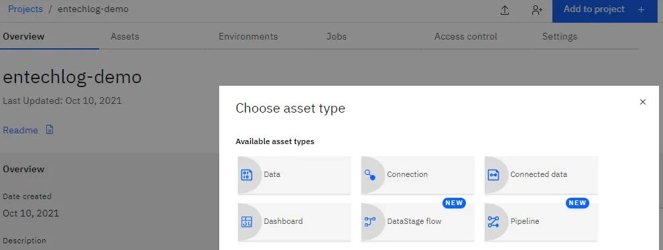Open the Jobs tab
The height and width of the screenshot is (250, 663).
pyautogui.click(x=337, y=36)
